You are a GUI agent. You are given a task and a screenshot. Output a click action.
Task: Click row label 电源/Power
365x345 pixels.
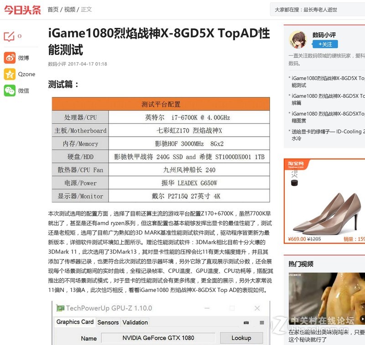click(80, 183)
